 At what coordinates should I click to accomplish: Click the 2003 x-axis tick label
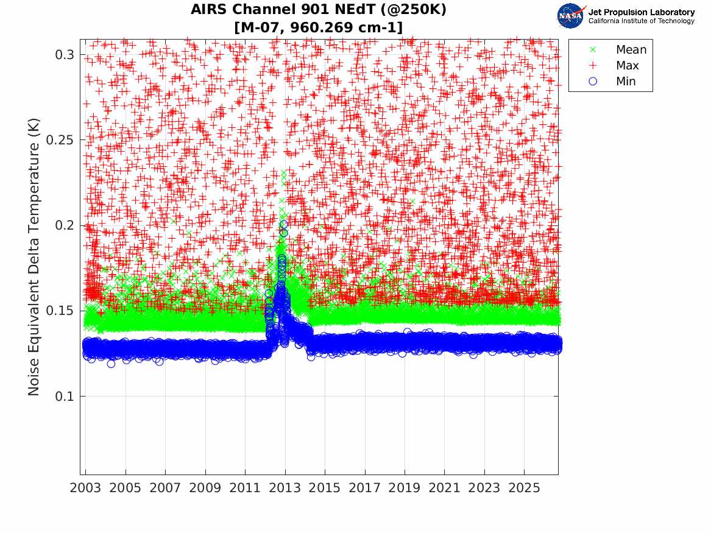tap(85, 488)
